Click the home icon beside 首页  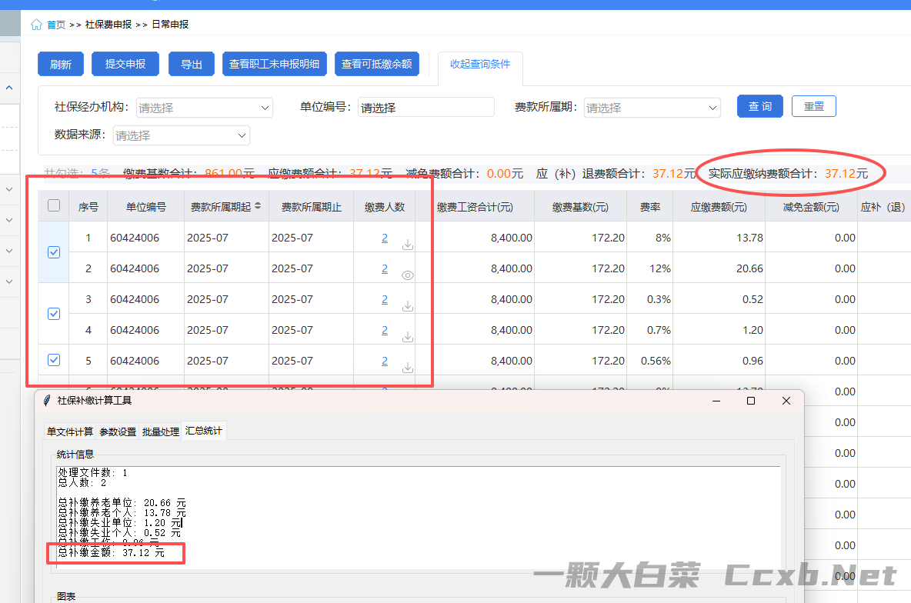pyautogui.click(x=36, y=25)
